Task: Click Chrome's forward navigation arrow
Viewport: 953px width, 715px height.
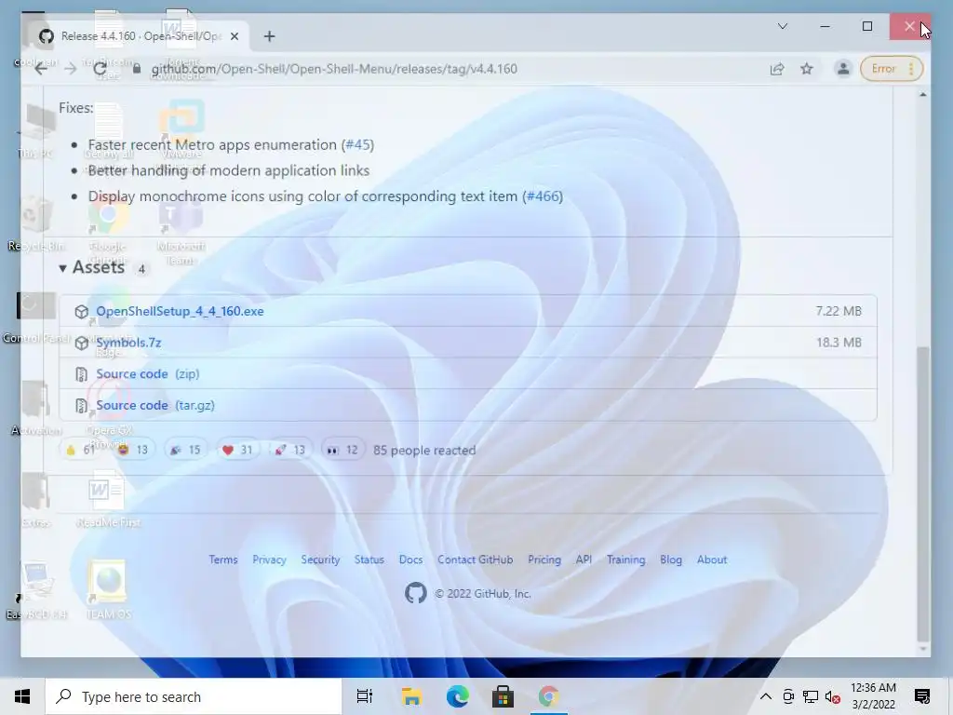Action: pyautogui.click(x=71, y=69)
